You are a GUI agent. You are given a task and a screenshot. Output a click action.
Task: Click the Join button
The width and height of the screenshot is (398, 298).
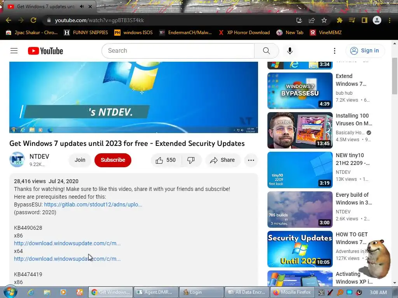pyautogui.click(x=80, y=160)
